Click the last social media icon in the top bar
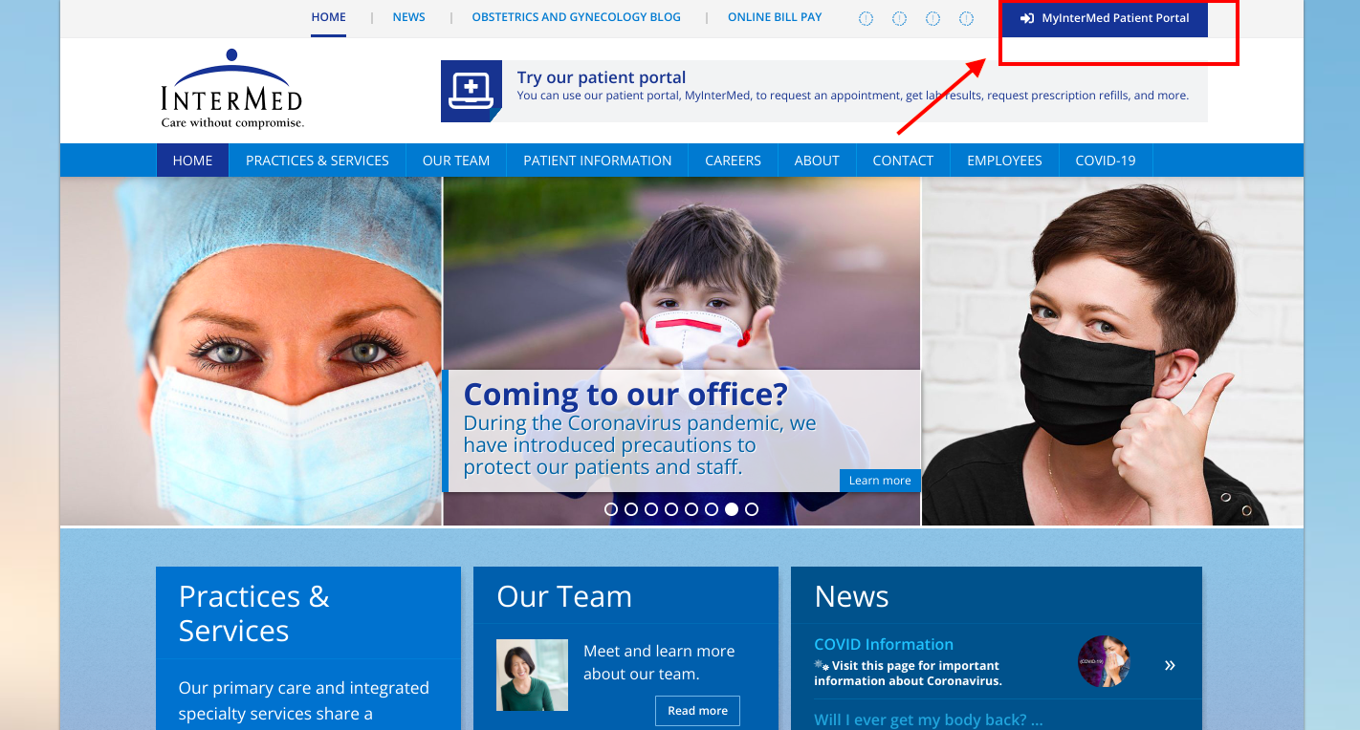The height and width of the screenshot is (730, 1360). pyautogui.click(x=966, y=17)
